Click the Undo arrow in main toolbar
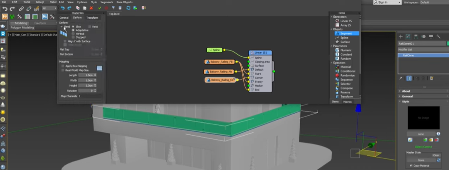 [5, 9]
